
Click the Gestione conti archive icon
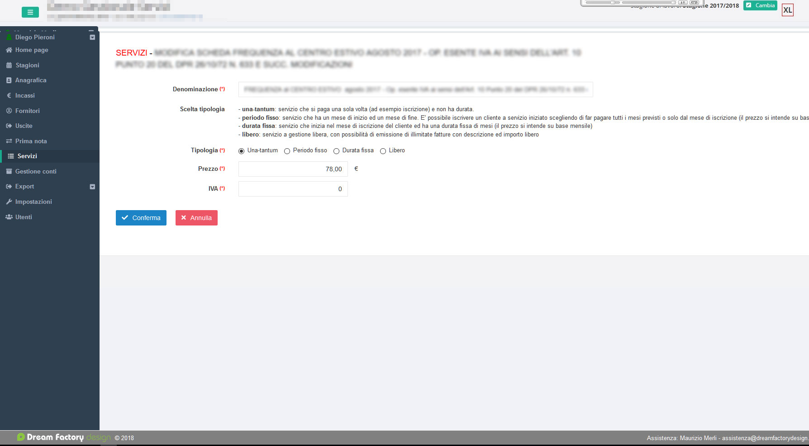[x=9, y=172]
